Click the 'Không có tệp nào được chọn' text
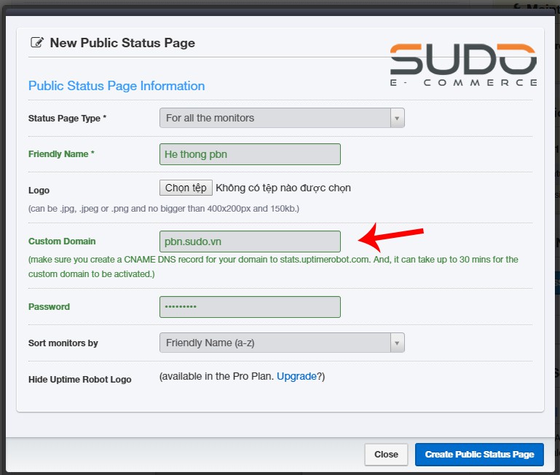Viewport: 560px width, 475px height. (283, 188)
